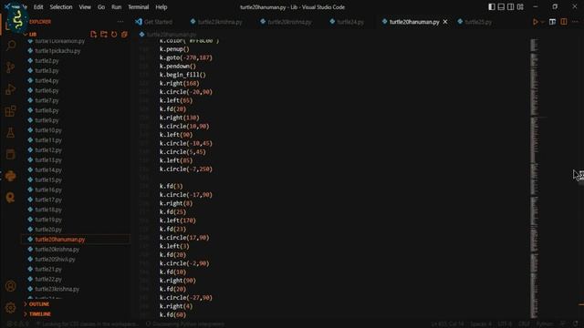
Task: Open turtle20Shiva.py in explorer
Action: pos(55,259)
